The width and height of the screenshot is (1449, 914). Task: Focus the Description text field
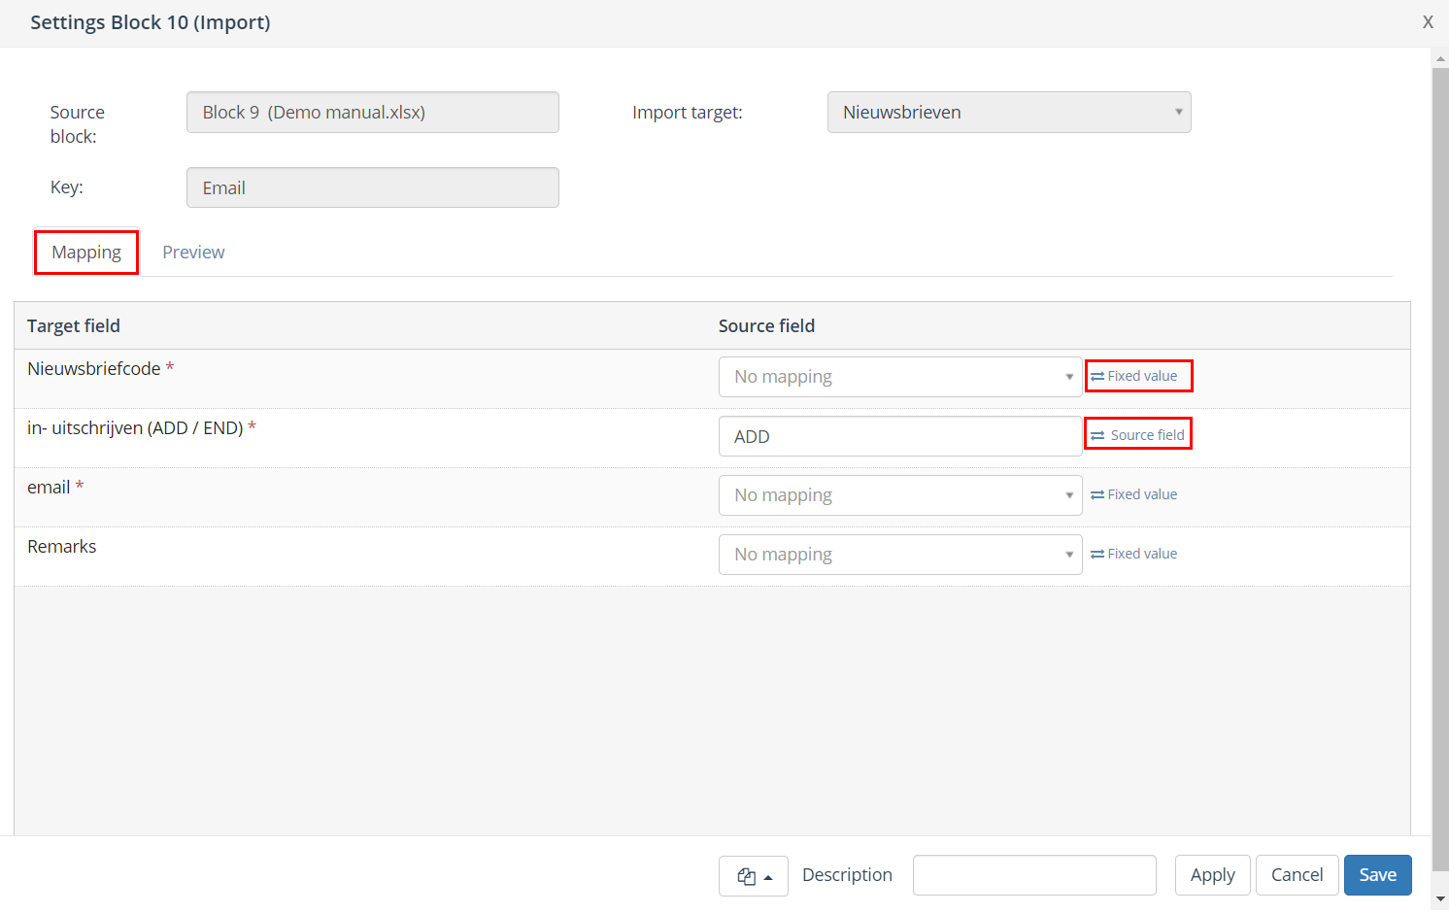pyautogui.click(x=1034, y=875)
